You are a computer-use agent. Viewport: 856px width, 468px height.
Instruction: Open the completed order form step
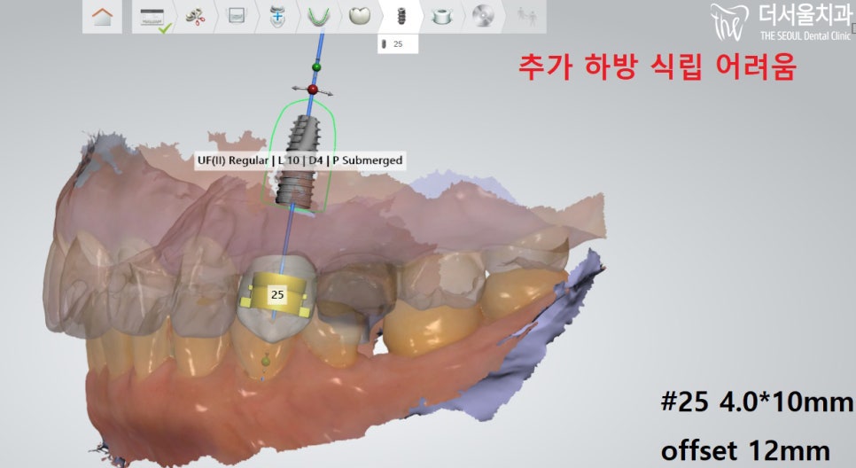click(152, 16)
